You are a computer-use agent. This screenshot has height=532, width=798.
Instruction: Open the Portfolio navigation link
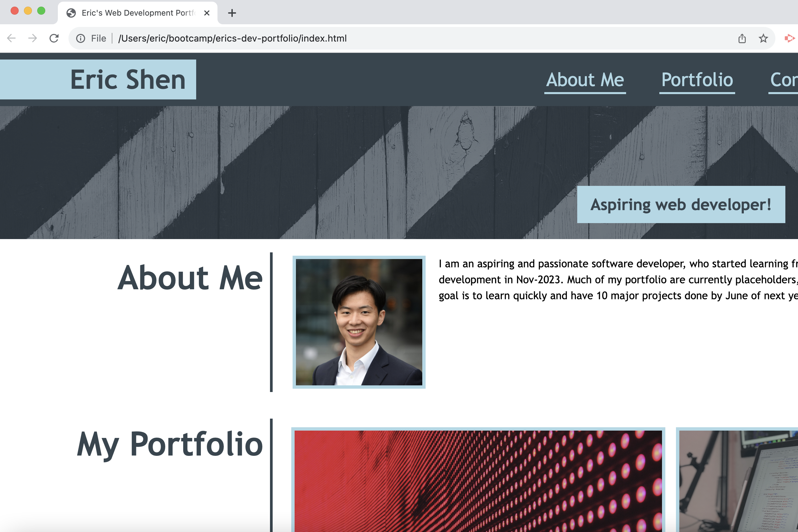(x=697, y=80)
